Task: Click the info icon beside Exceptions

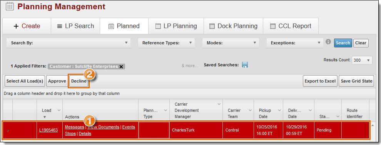Action: [328, 42]
